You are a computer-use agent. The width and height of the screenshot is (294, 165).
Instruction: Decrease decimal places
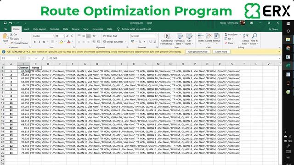(x=155, y=42)
